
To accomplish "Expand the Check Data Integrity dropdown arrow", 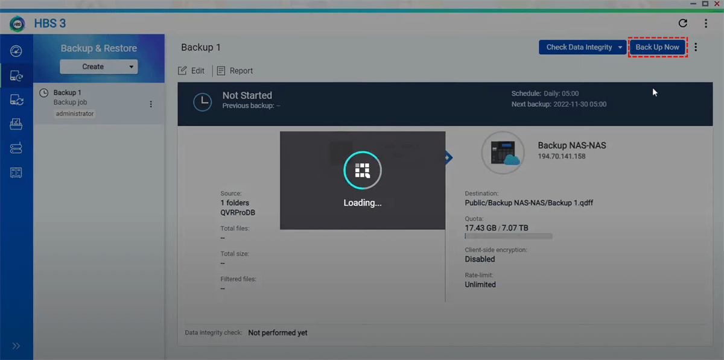I will coord(620,48).
